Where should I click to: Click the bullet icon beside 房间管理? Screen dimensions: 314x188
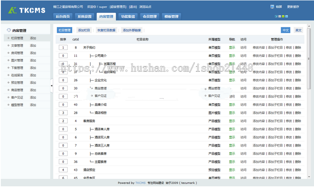(8, 53)
